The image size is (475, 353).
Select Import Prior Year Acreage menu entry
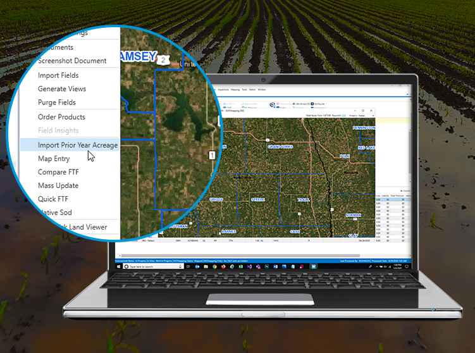coord(77,146)
